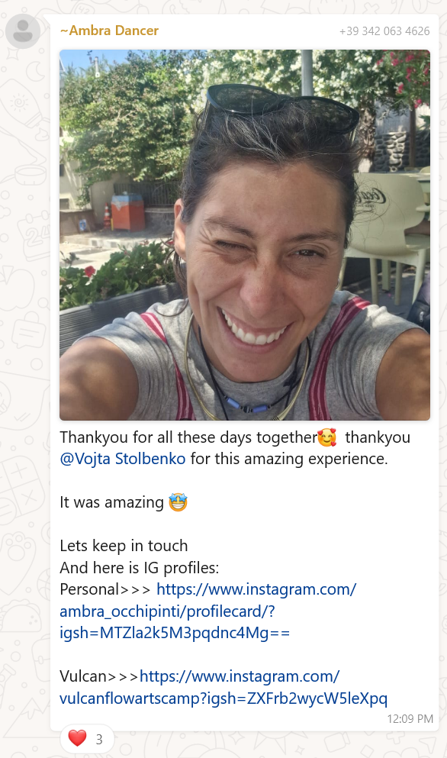This screenshot has height=758, width=447.
Task: Click the 'And here is IG profiles:' line
Action: coord(139,567)
